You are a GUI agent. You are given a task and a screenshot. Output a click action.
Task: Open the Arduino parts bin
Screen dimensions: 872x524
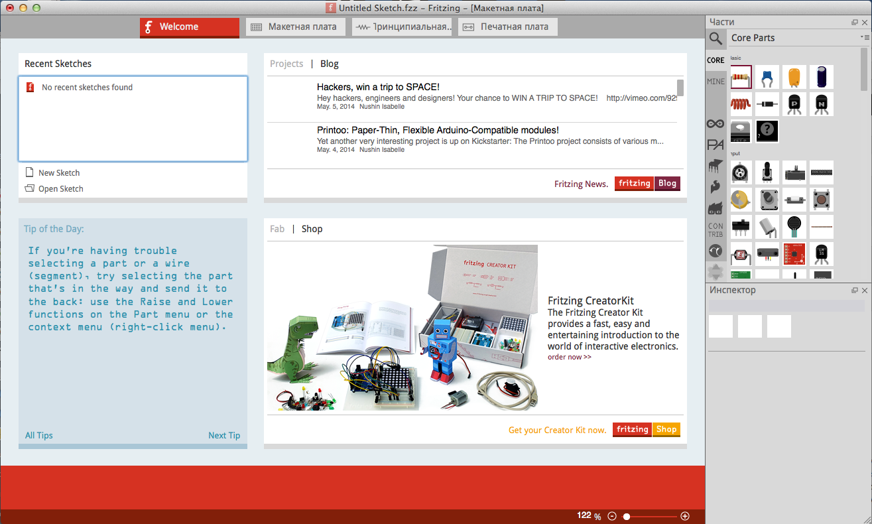pos(716,123)
